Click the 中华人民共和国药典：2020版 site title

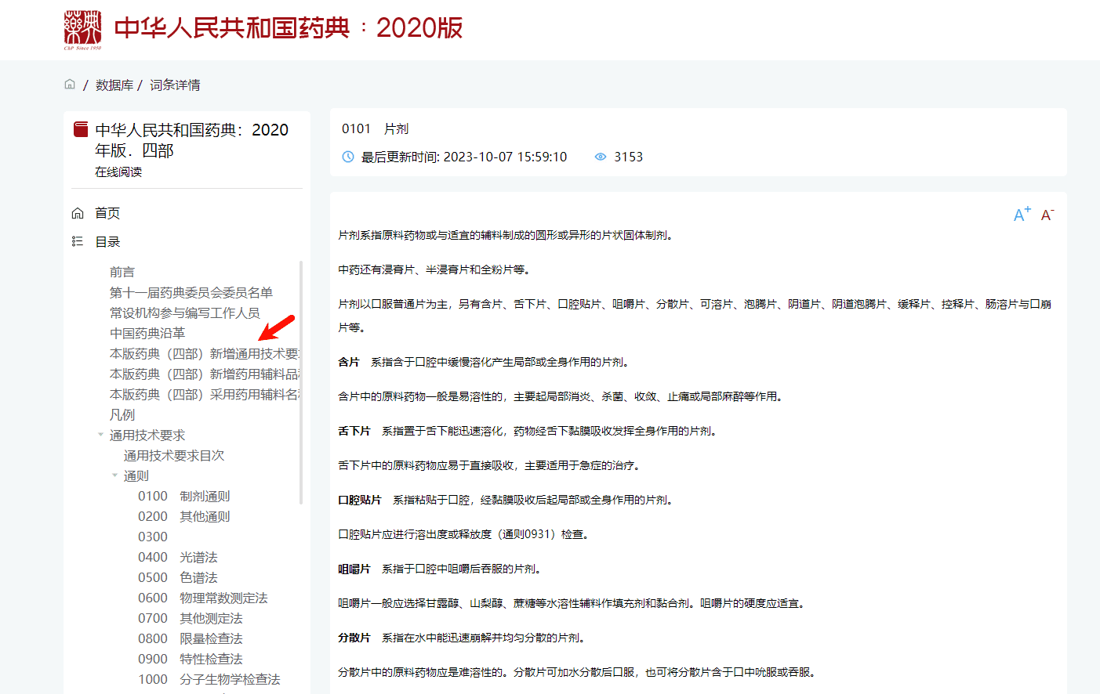tap(289, 28)
